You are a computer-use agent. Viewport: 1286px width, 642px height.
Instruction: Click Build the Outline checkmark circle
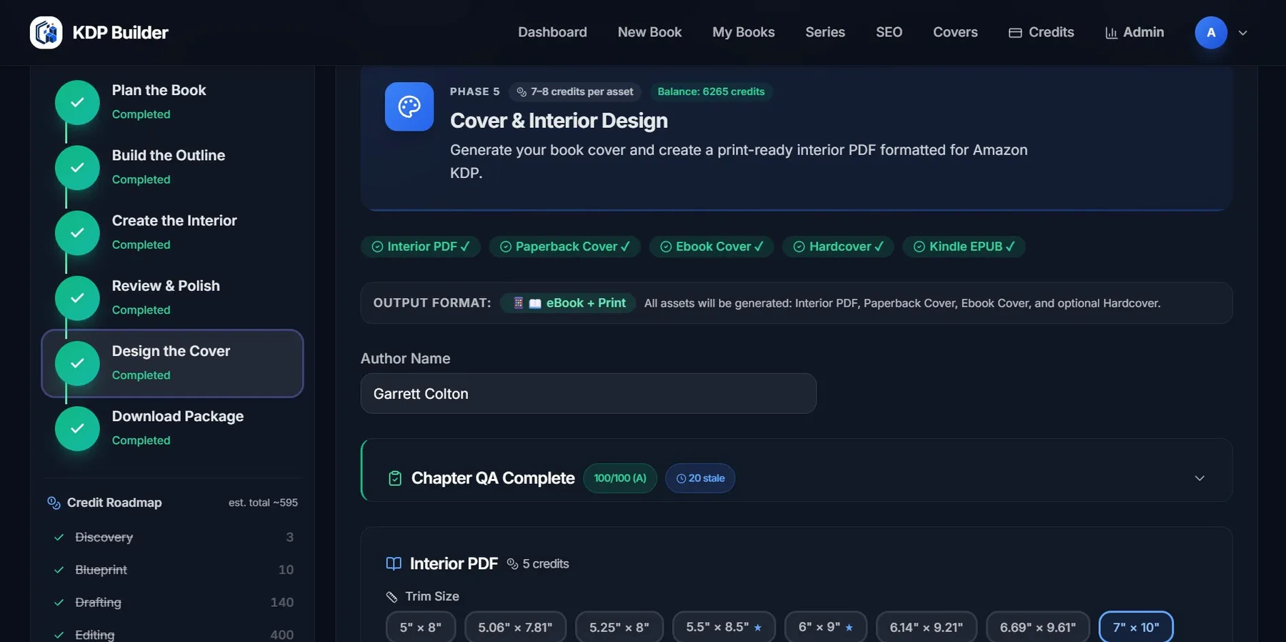(77, 167)
